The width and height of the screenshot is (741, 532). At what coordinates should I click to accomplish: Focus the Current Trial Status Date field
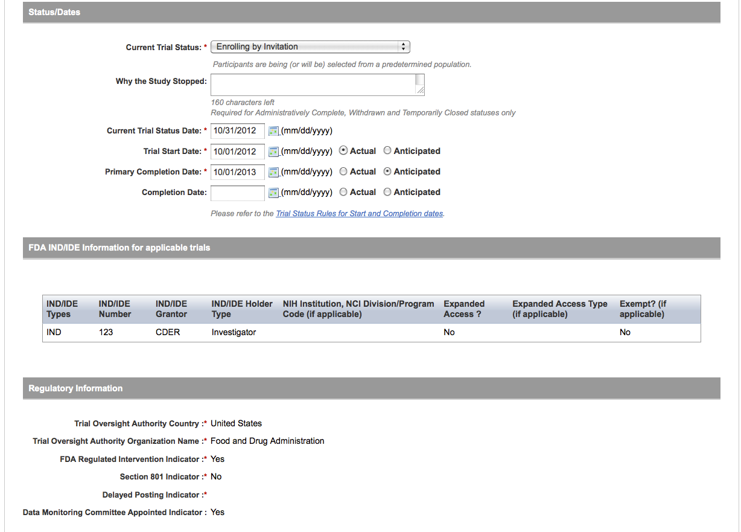(237, 131)
